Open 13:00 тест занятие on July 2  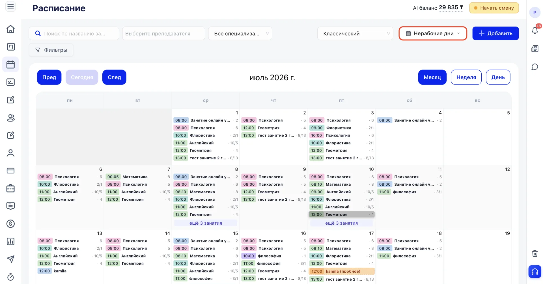pyautogui.click(x=273, y=135)
